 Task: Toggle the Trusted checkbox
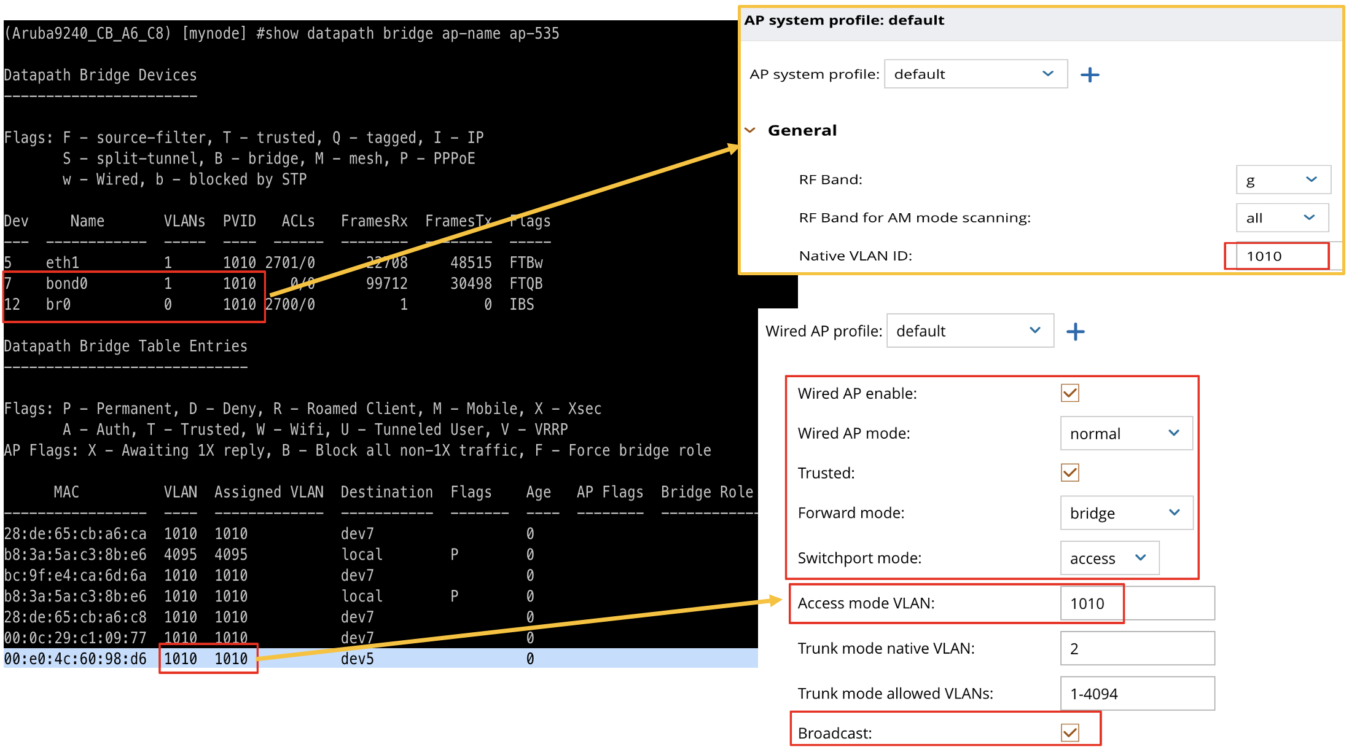tap(1070, 472)
